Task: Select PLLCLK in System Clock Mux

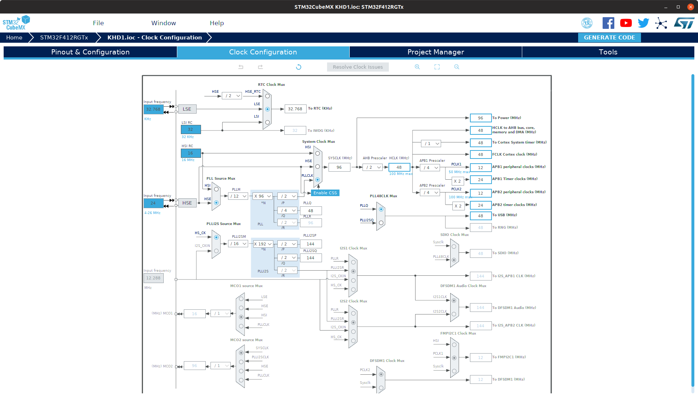Action: (x=318, y=180)
